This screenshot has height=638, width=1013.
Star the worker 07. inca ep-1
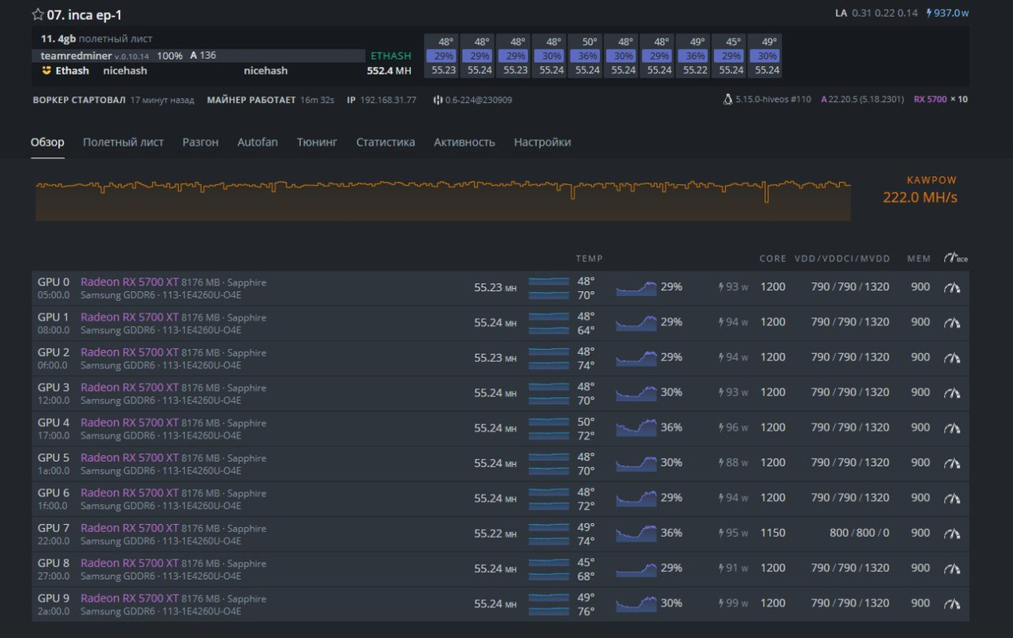point(37,14)
